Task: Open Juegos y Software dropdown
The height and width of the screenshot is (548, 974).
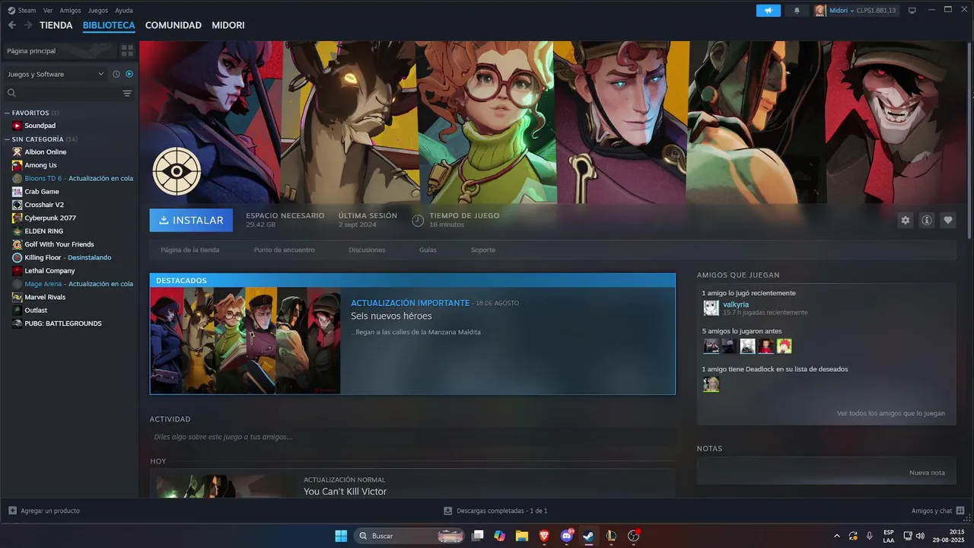Action: click(x=55, y=74)
